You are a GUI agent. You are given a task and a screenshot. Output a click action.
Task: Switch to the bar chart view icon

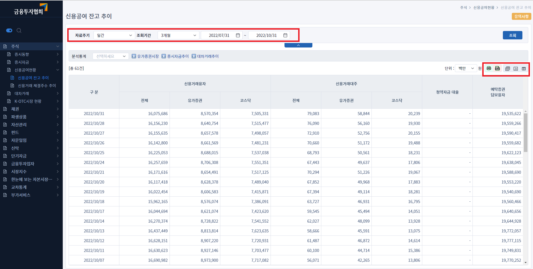coord(516,69)
